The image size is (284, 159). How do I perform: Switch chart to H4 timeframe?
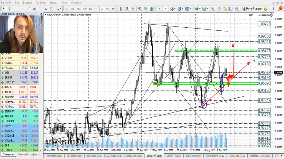[96, 9]
